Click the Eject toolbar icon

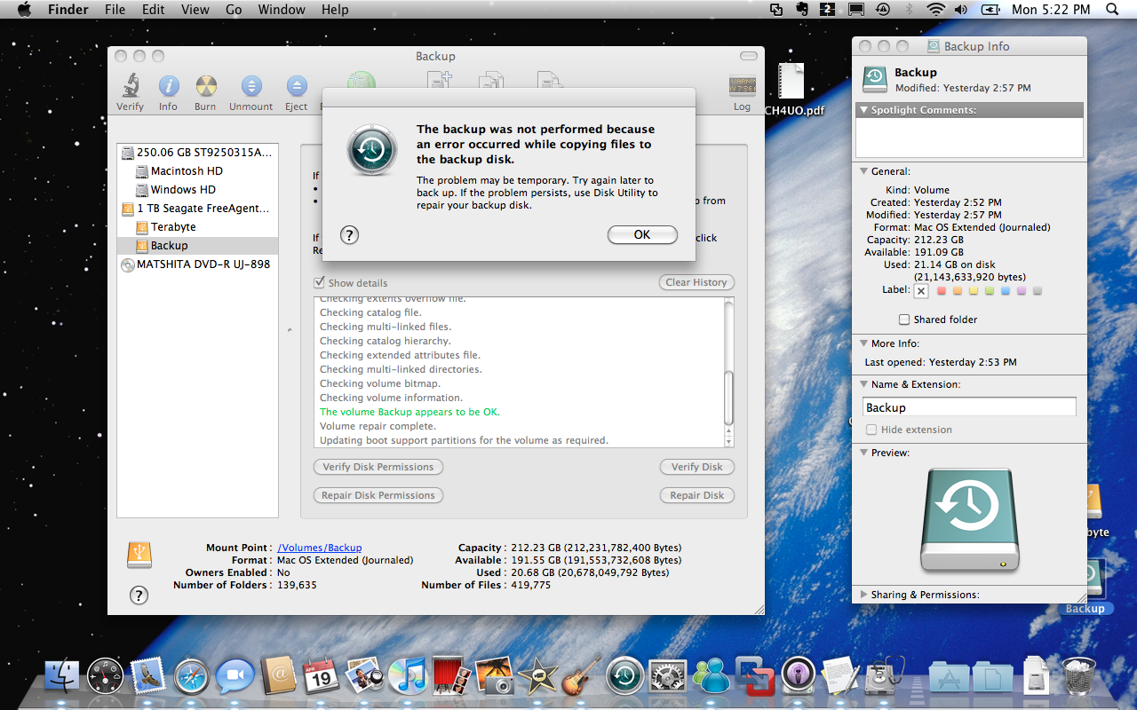296,91
